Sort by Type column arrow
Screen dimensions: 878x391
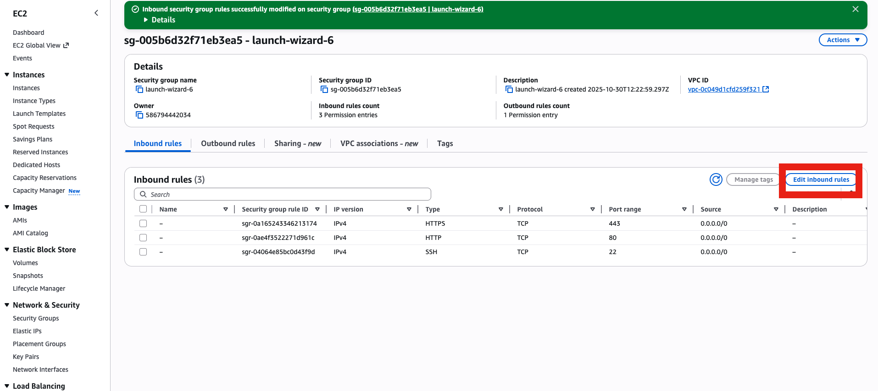tap(501, 209)
